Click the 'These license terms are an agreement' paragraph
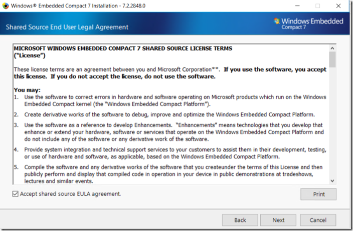Image resolution: width=353 pixels, height=231 pixels. [170, 73]
